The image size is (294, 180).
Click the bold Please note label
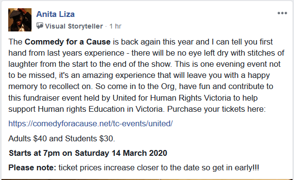coord(32,168)
